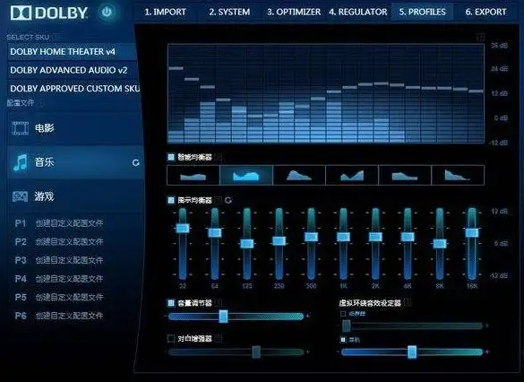524x382 pixels.
Task: Choose the last descending equalizer preset curve
Action: [458, 175]
